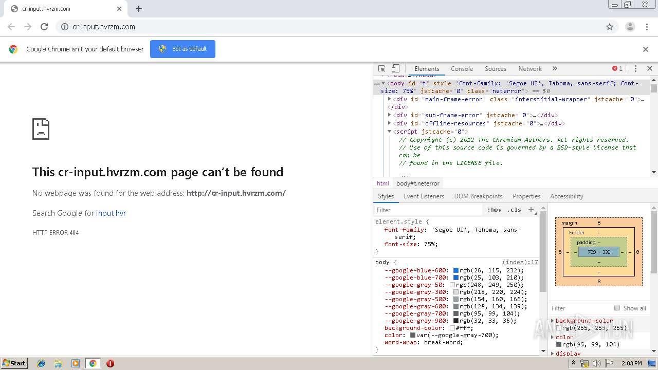
Task: Open the Event Listeners pane
Action: click(424, 196)
